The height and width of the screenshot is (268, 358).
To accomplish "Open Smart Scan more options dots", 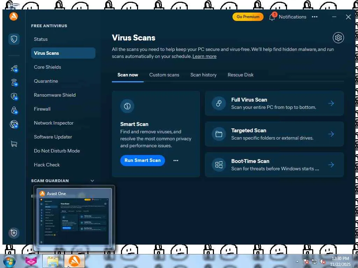I will coord(176,161).
